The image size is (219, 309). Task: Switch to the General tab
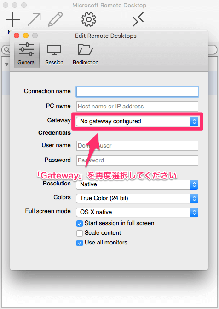pyautogui.click(x=27, y=54)
